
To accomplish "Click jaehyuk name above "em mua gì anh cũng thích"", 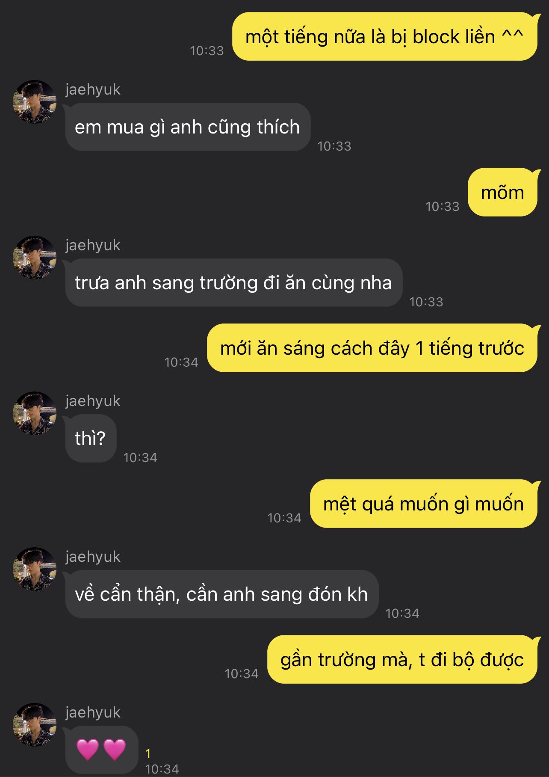I will pos(93,89).
